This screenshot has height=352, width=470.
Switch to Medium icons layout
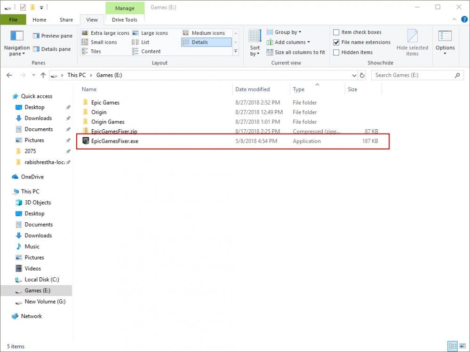[x=204, y=33]
